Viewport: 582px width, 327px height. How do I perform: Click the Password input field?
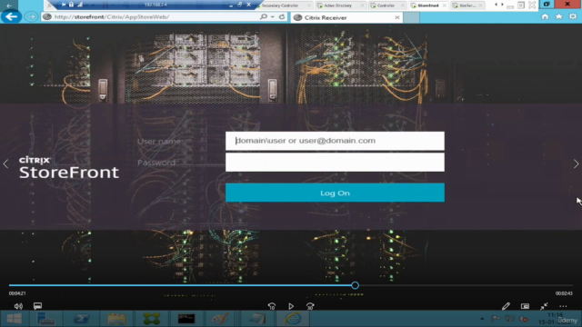click(335, 163)
